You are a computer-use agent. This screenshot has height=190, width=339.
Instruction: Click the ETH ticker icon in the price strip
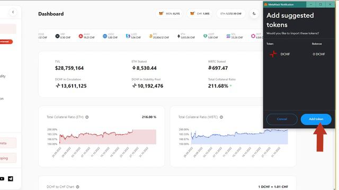179,36
